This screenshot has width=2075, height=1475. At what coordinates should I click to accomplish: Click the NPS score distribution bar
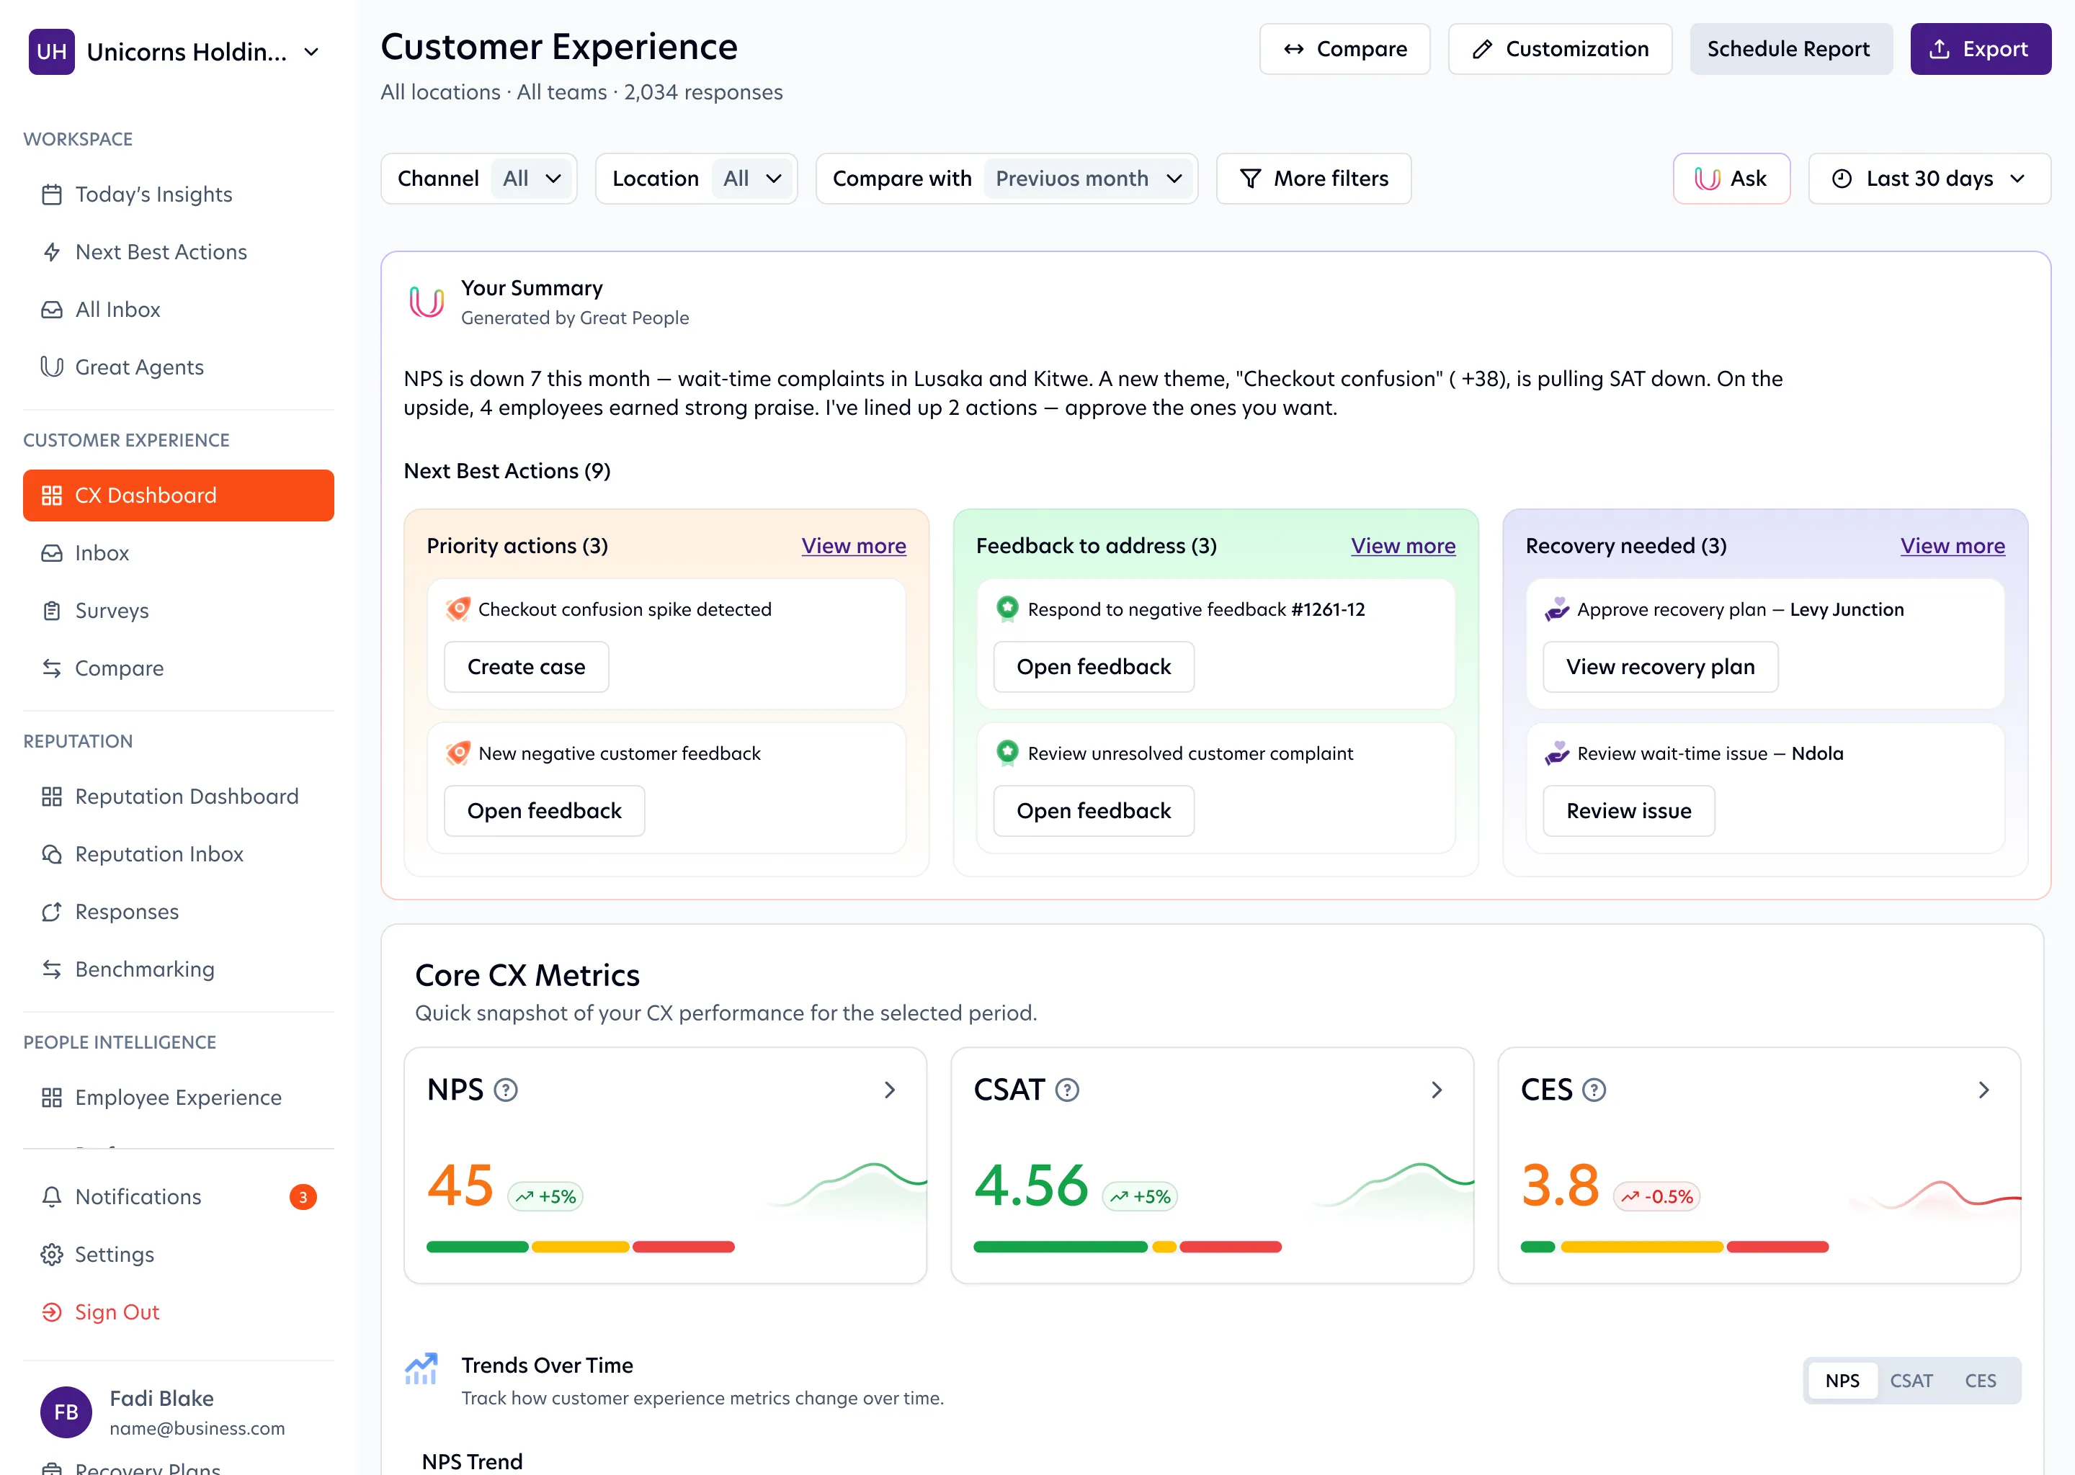pyautogui.click(x=579, y=1248)
